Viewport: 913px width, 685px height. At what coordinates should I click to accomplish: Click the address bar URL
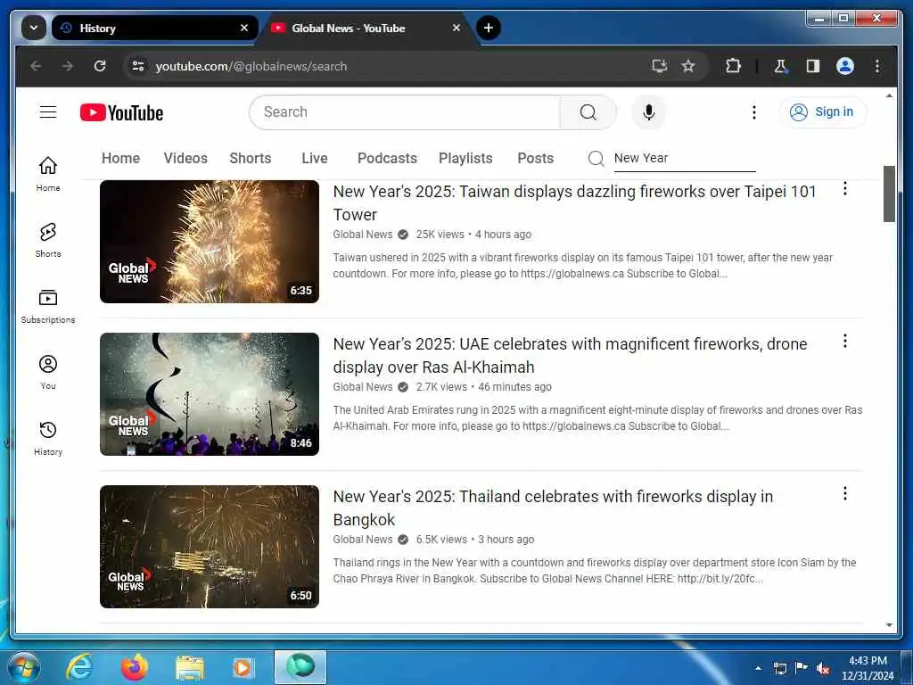(x=251, y=66)
